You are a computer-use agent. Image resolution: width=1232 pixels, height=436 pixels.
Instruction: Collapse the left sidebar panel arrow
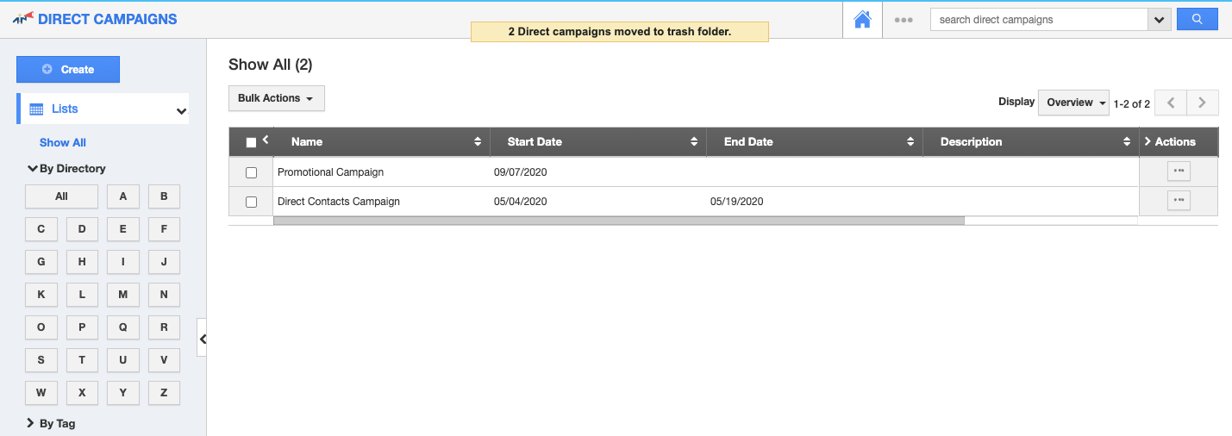pos(203,339)
